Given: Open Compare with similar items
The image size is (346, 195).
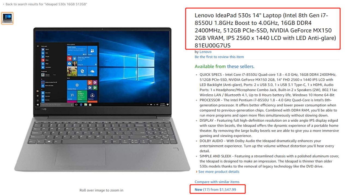Looking at the screenshot, I should (x=217, y=182).
